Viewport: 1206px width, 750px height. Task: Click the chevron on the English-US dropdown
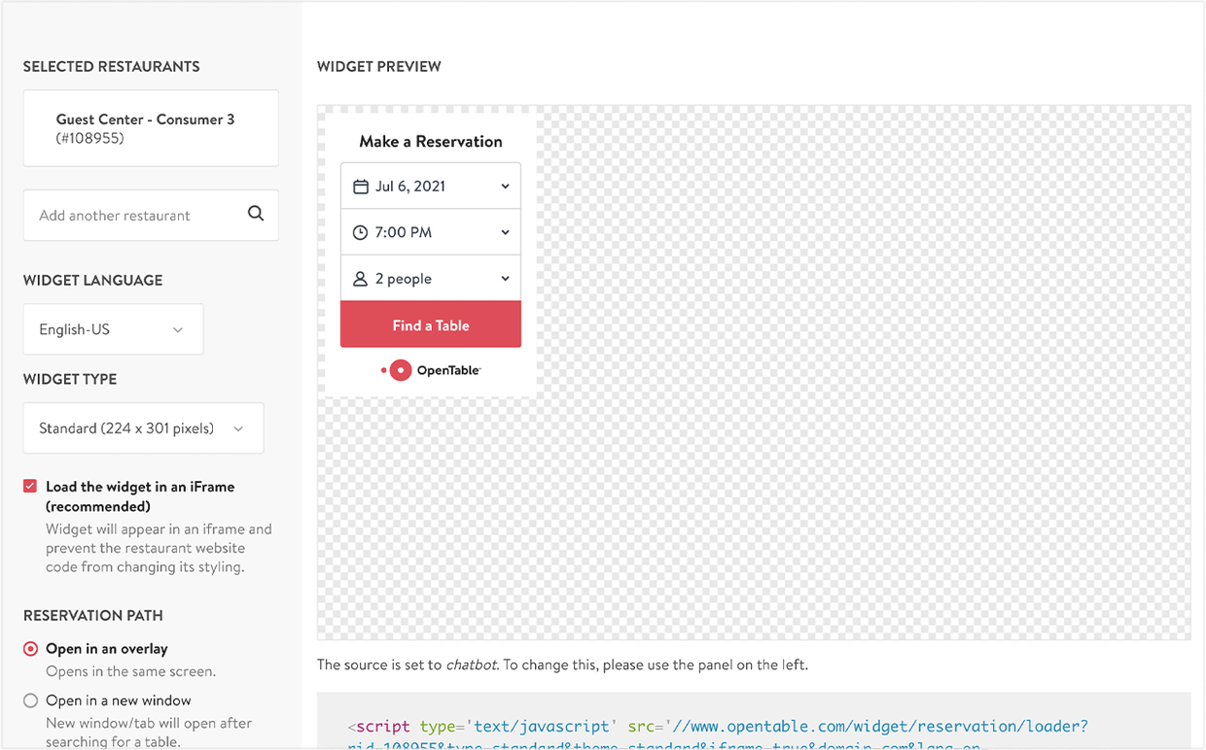pos(178,329)
